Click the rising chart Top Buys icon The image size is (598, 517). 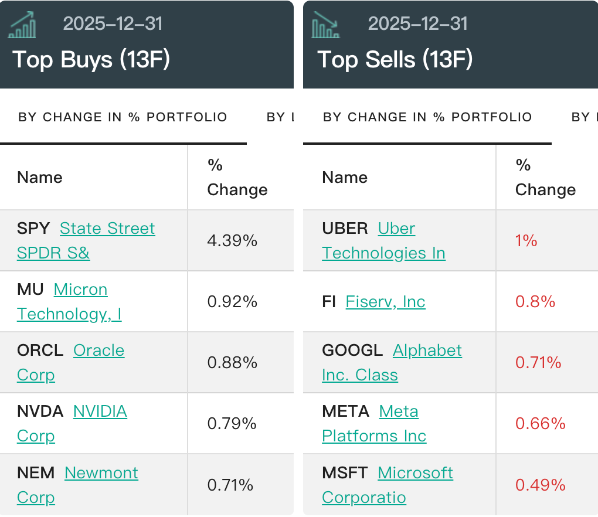22,25
